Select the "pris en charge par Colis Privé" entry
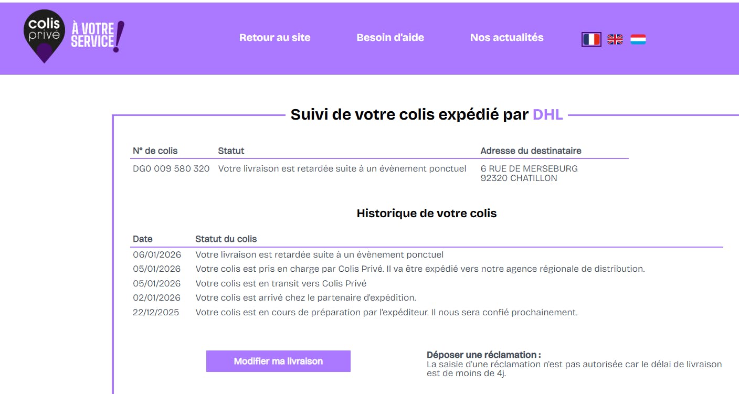739x394 pixels. [419, 269]
